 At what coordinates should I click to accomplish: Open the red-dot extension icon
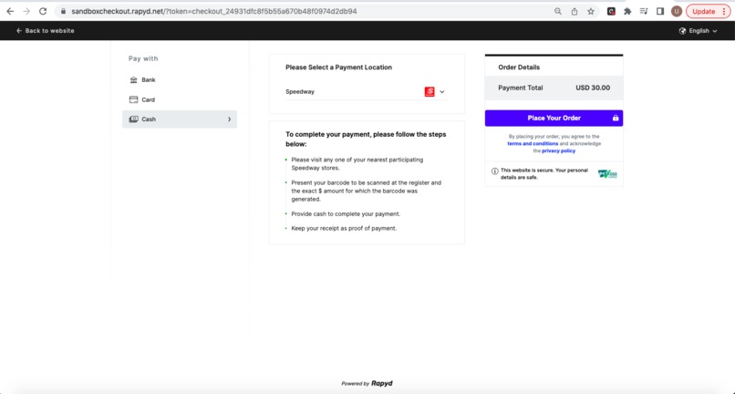pyautogui.click(x=611, y=11)
